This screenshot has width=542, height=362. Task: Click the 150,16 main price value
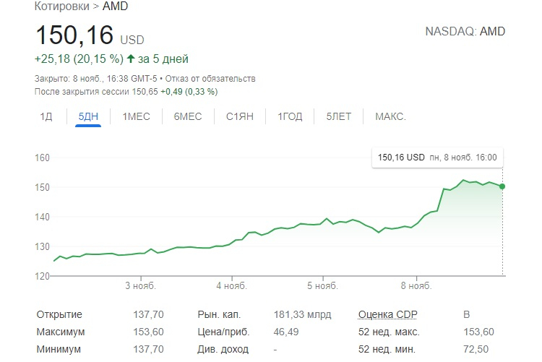(x=74, y=35)
